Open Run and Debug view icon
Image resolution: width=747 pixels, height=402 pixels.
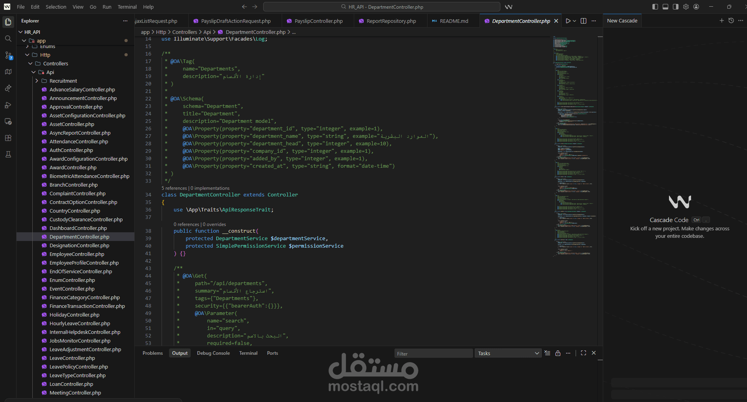click(x=8, y=105)
